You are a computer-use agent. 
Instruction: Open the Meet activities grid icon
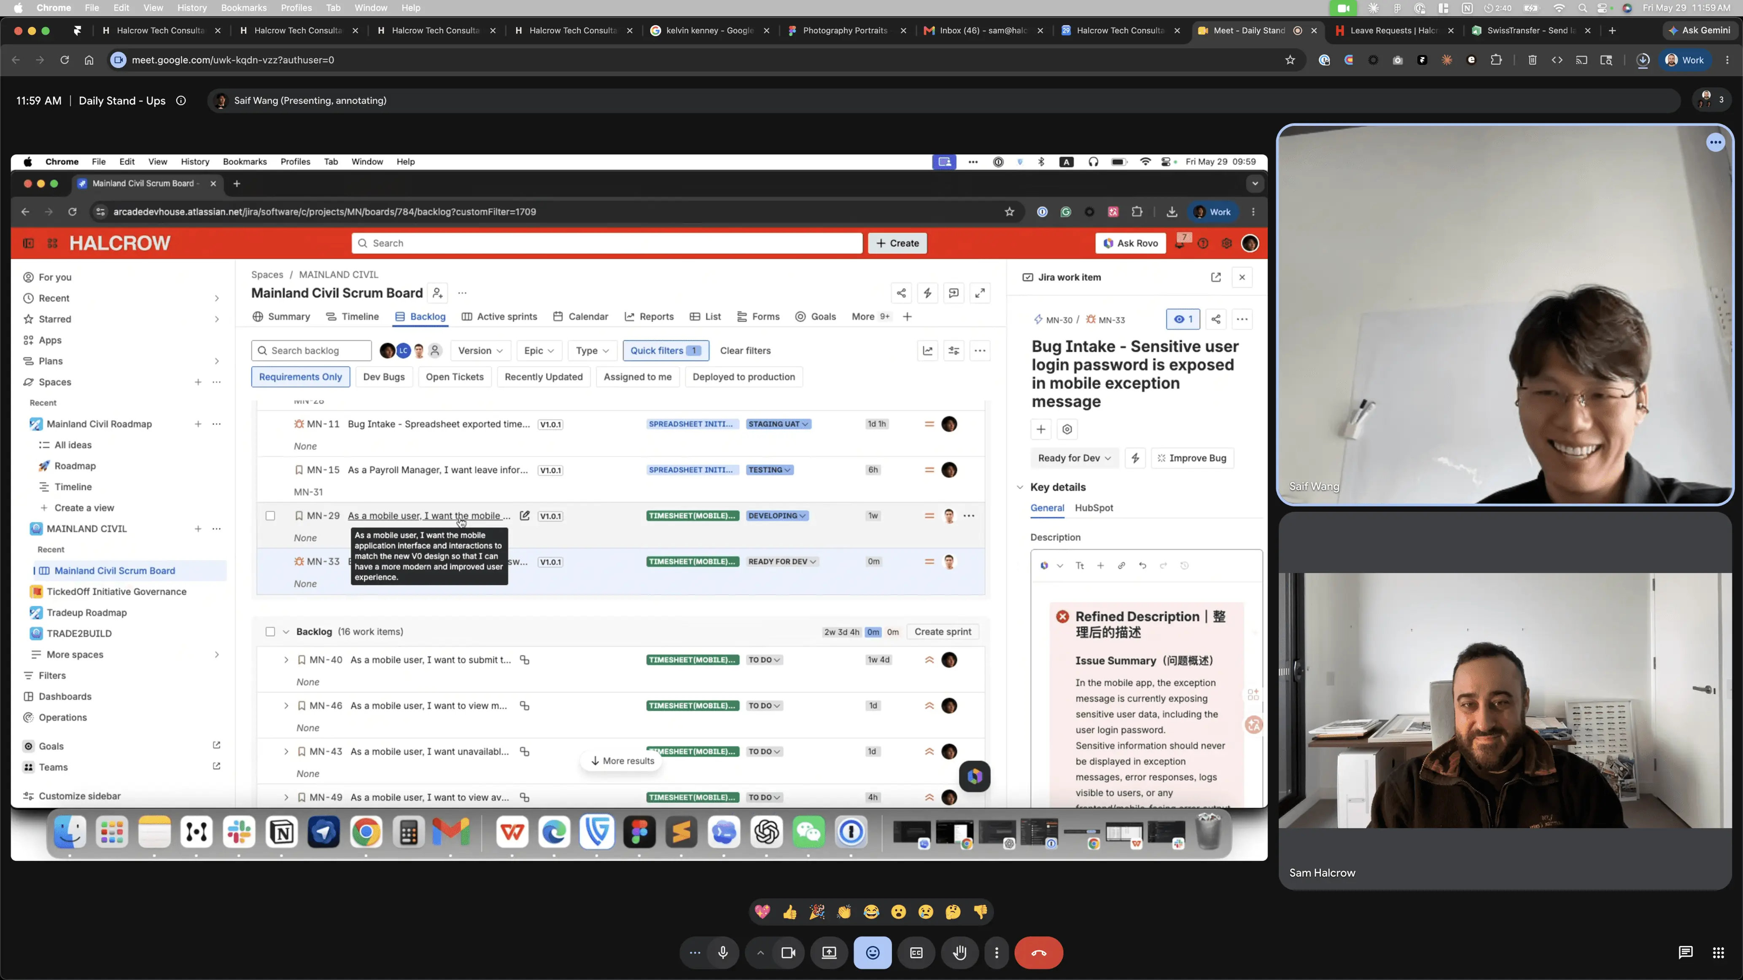point(1718,953)
